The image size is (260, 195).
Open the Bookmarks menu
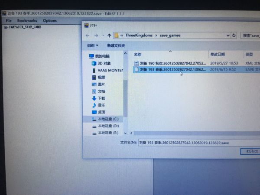(27, 20)
